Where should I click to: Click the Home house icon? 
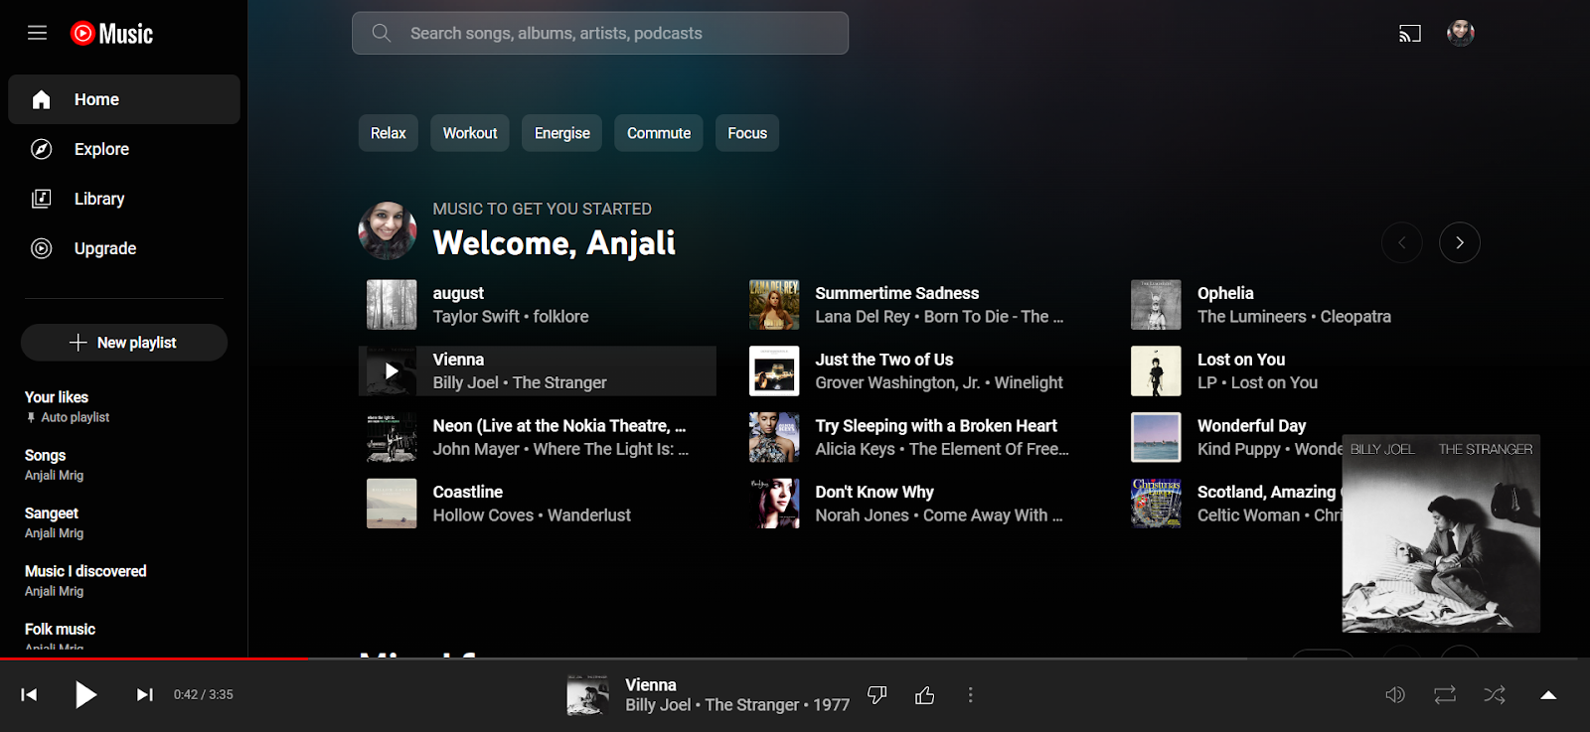tap(41, 99)
